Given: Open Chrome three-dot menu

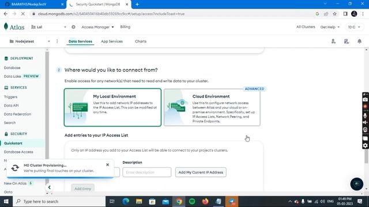Looking at the screenshot, I should pos(363,14).
